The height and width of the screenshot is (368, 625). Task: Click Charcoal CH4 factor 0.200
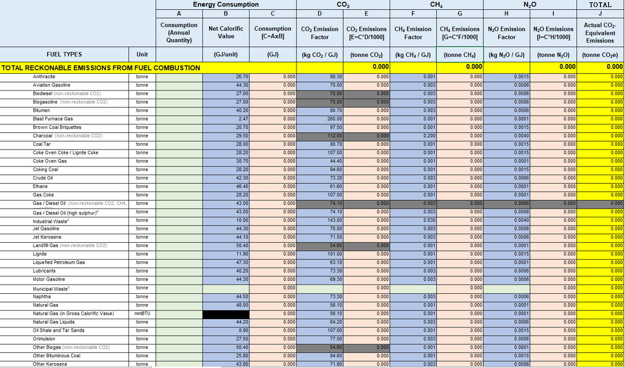[414, 135]
